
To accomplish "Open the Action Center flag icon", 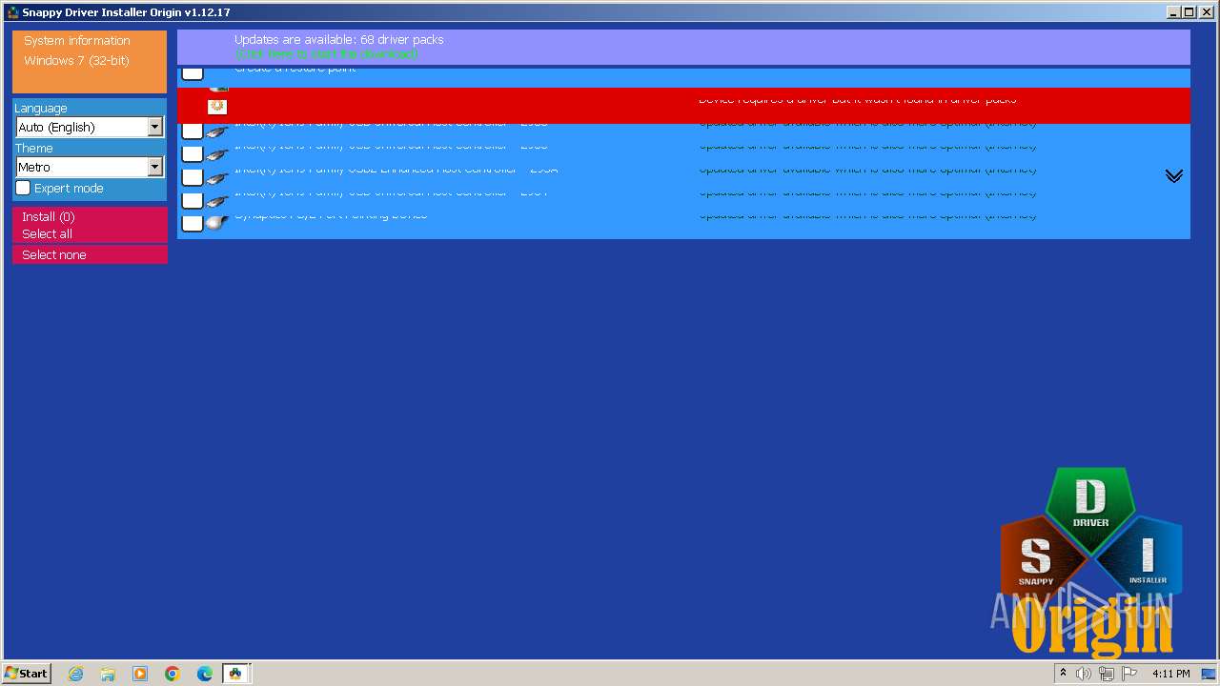I will [x=1129, y=674].
